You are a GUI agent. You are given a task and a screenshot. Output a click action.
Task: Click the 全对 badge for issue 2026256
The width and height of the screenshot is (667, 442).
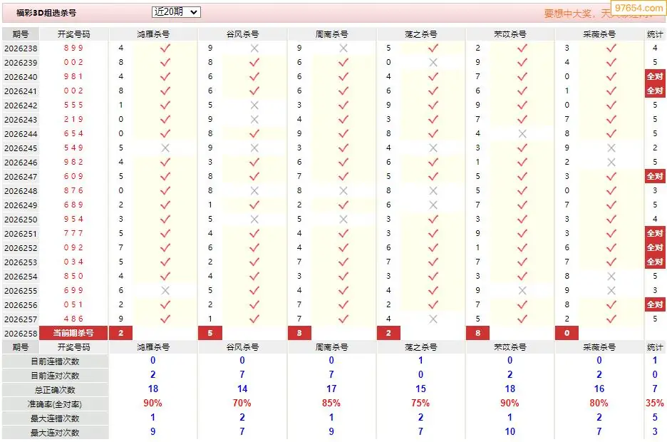[655, 304]
